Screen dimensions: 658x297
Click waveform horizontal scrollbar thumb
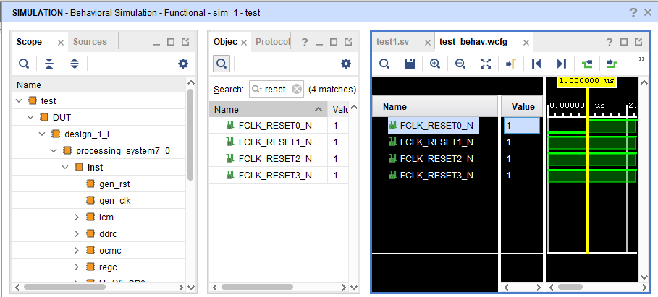(x=570, y=288)
